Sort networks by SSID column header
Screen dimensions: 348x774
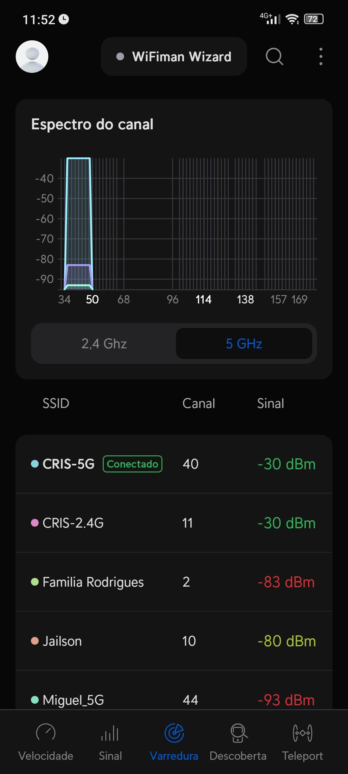[56, 403]
